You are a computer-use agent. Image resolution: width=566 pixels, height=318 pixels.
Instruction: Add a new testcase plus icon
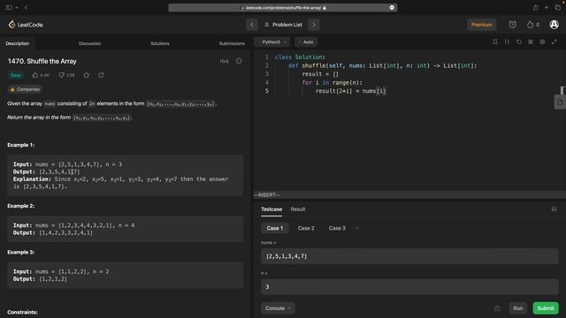[357, 228]
